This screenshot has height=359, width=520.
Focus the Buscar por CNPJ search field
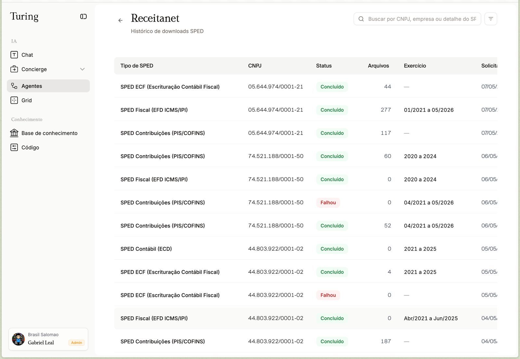[417, 19]
